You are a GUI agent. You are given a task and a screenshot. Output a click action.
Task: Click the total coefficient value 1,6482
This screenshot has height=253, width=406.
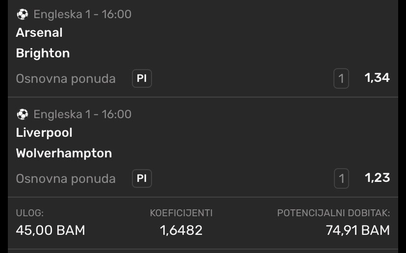click(181, 230)
